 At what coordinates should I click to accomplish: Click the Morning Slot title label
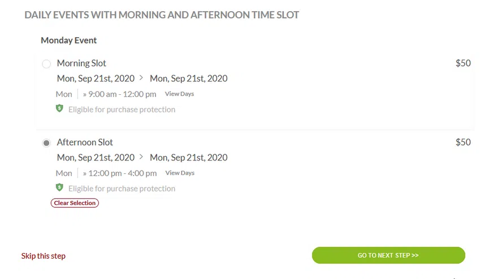point(81,63)
